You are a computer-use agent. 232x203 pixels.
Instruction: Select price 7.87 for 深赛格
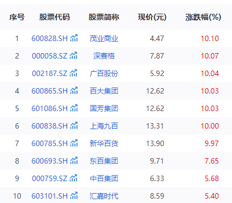point(157,56)
